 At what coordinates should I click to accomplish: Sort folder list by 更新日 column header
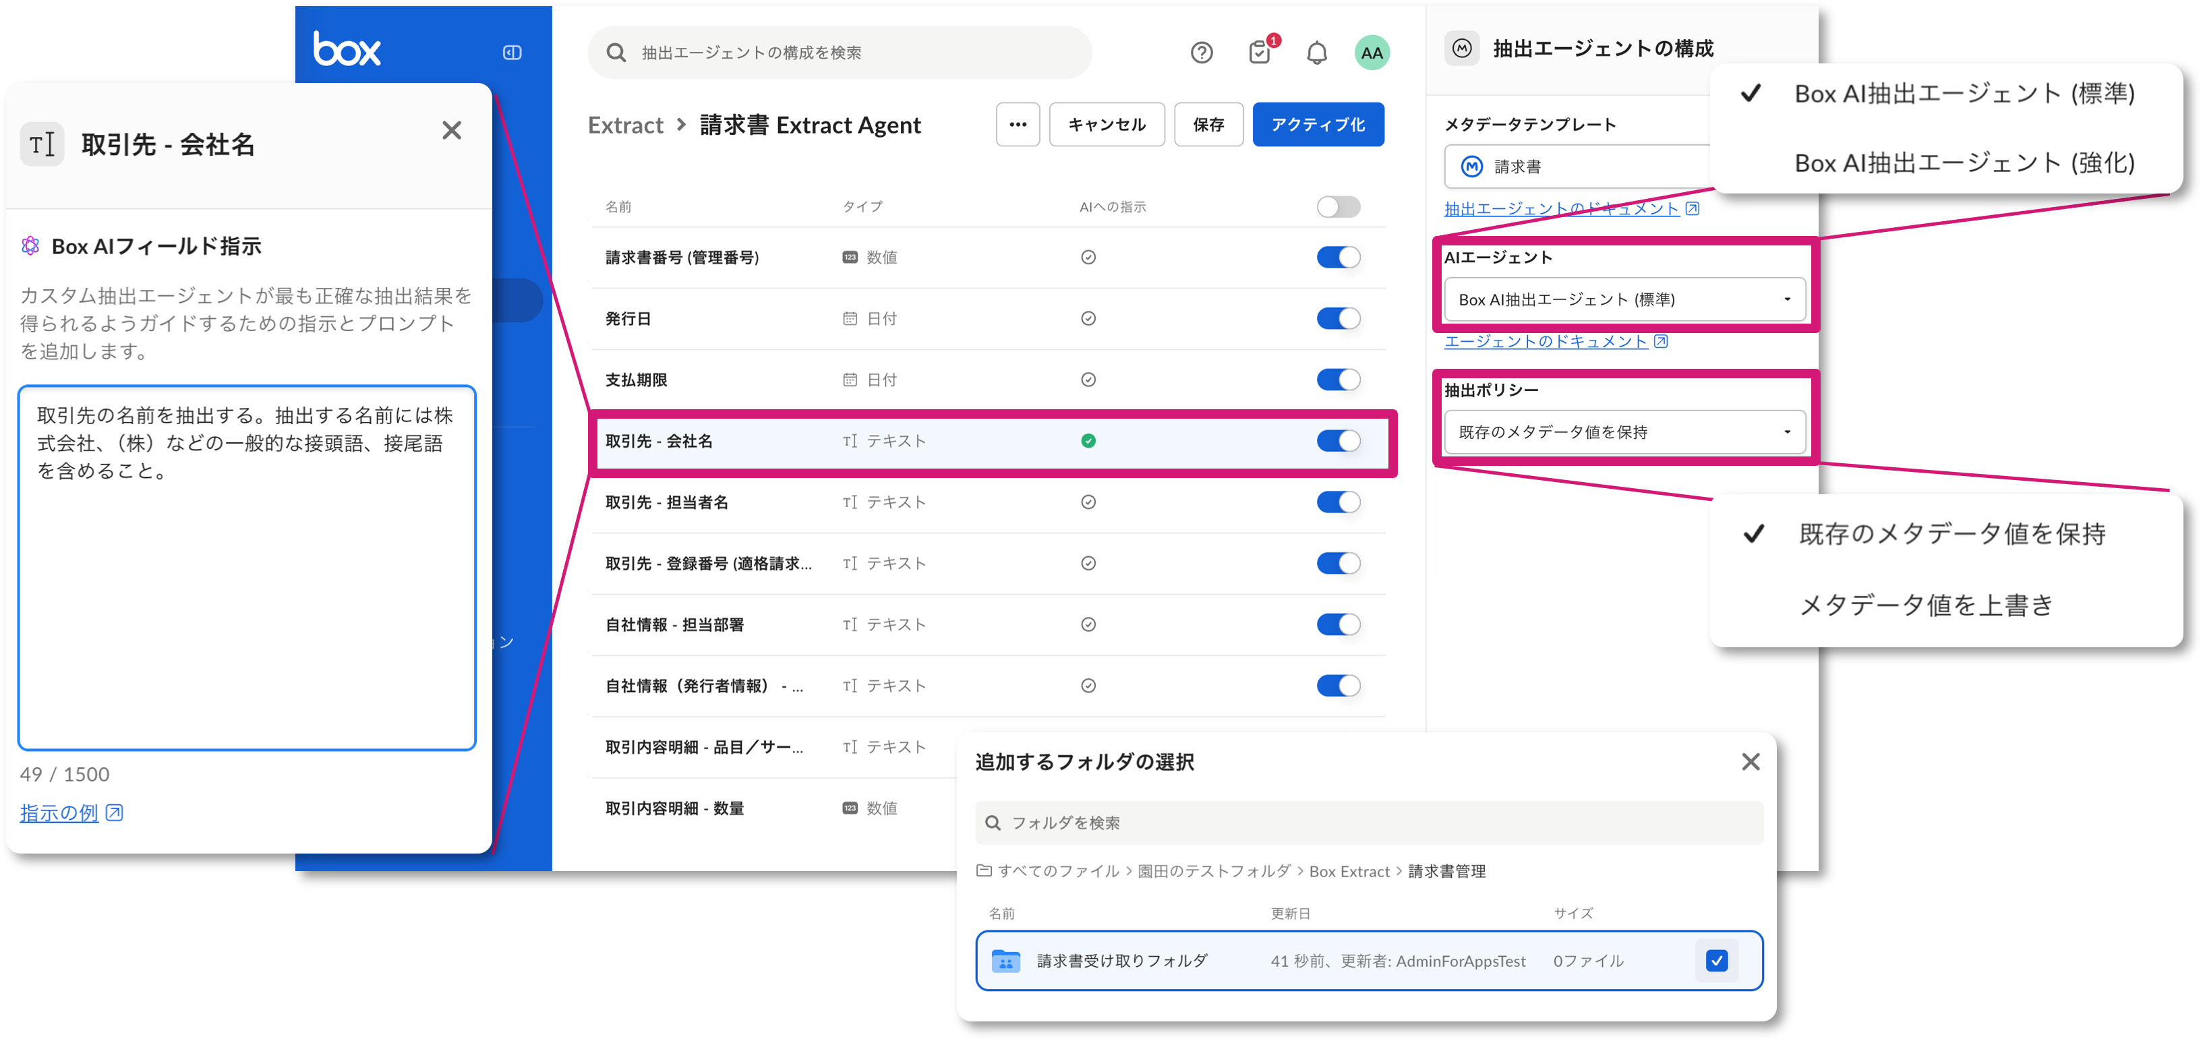1290,914
